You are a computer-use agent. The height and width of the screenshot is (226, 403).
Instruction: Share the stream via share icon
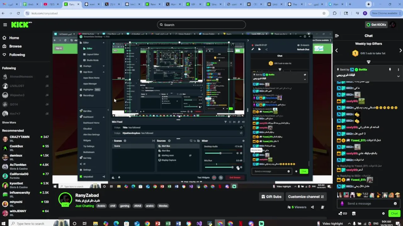point(312,207)
